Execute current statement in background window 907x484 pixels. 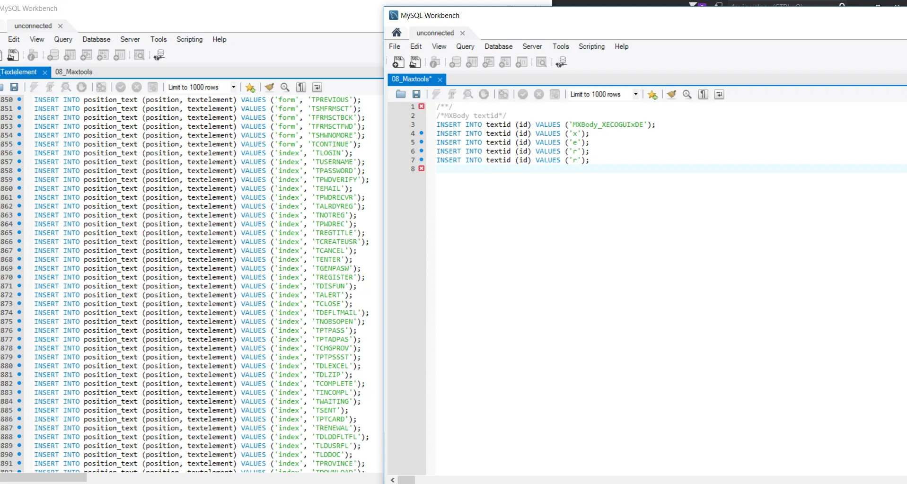pyautogui.click(x=50, y=87)
